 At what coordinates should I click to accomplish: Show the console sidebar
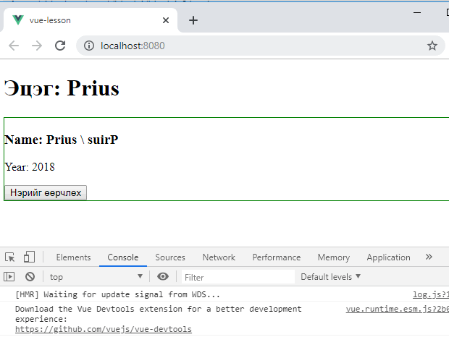9,277
